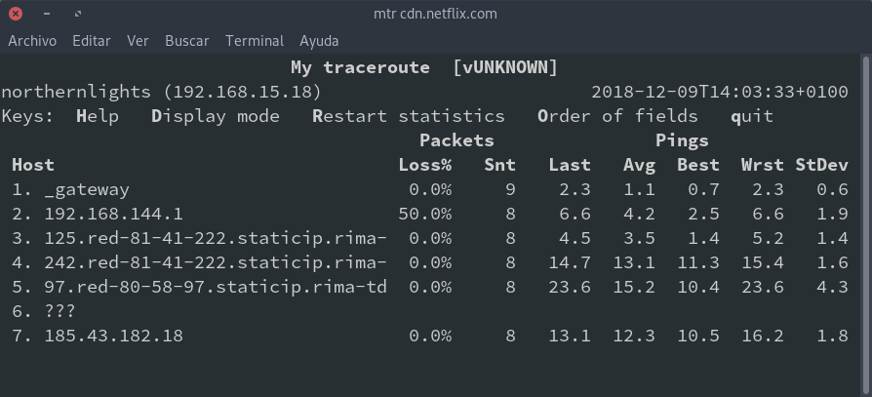Click the Display mode key hint

[215, 116]
